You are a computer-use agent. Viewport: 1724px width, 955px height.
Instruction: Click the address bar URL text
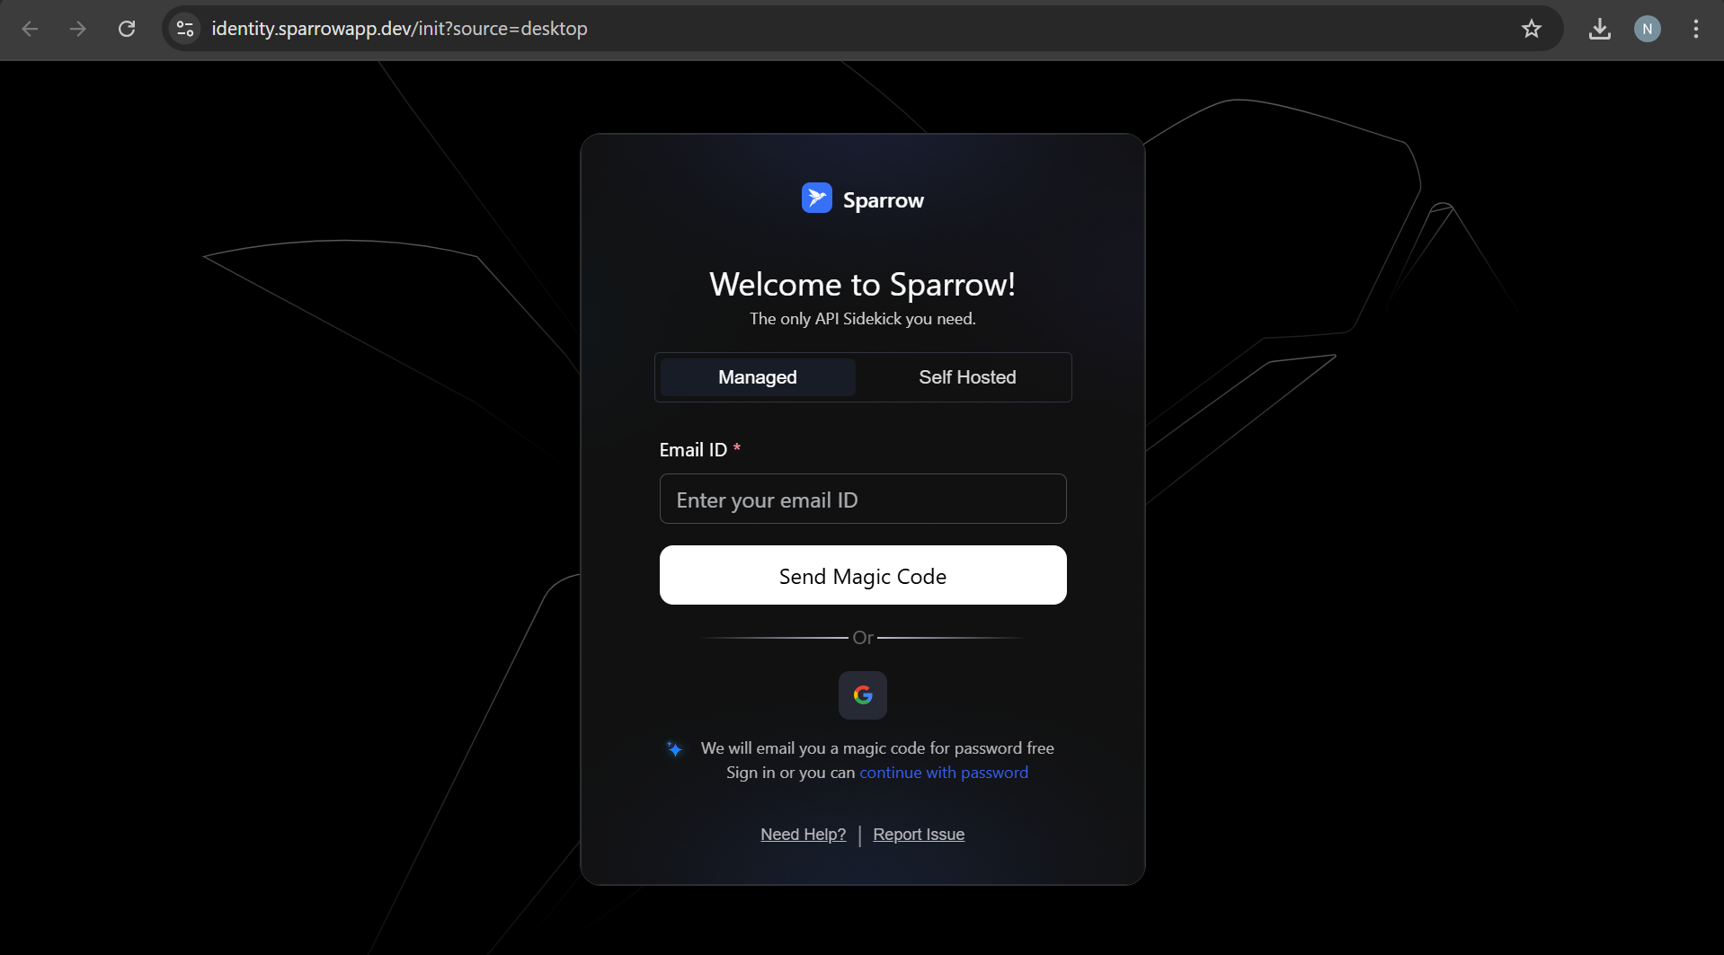[x=399, y=29]
